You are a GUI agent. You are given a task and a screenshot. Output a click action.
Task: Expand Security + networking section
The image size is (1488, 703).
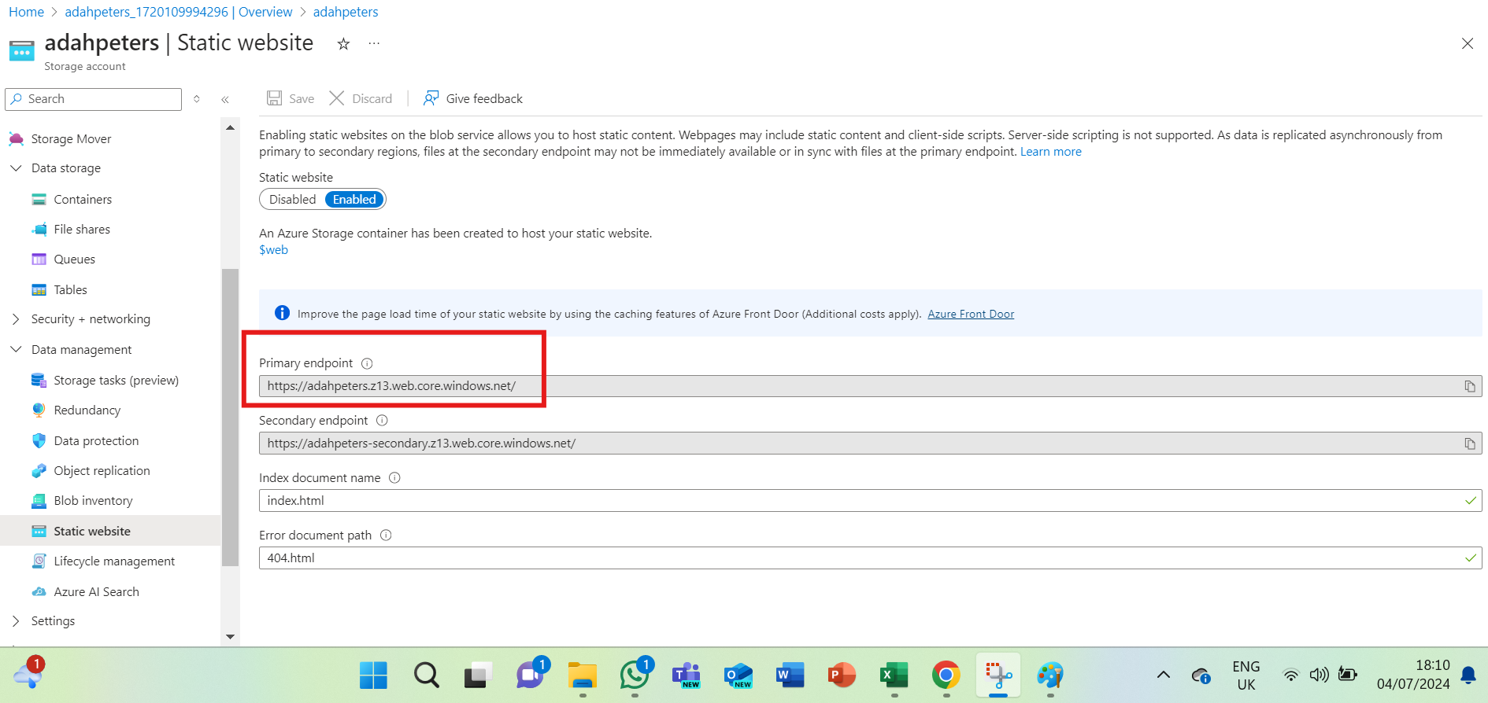click(x=16, y=319)
